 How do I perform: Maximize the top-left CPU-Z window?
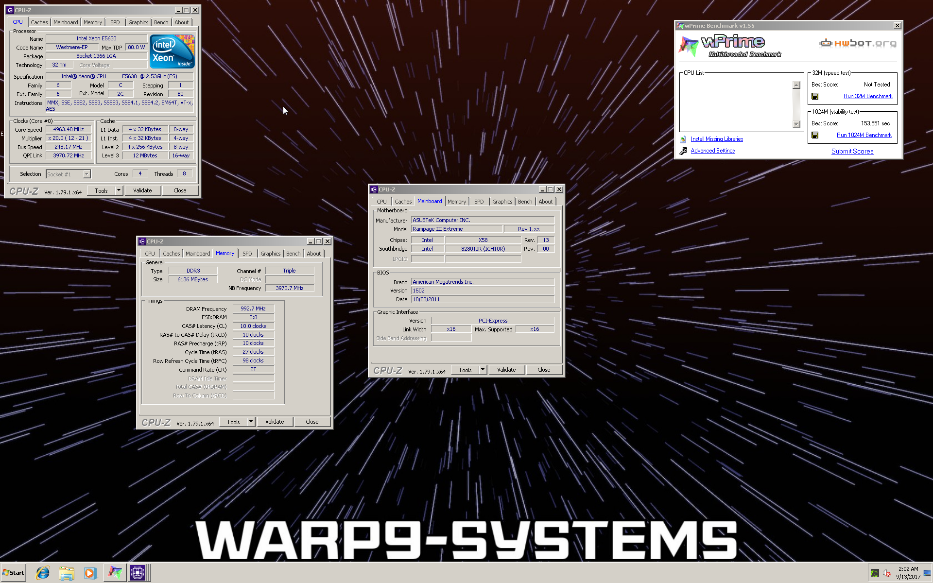[x=187, y=10]
